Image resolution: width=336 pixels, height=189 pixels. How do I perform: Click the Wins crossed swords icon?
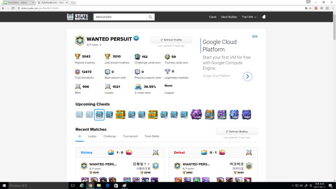[78, 86]
